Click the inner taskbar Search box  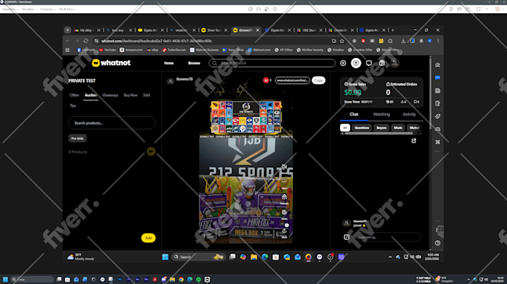[198, 257]
